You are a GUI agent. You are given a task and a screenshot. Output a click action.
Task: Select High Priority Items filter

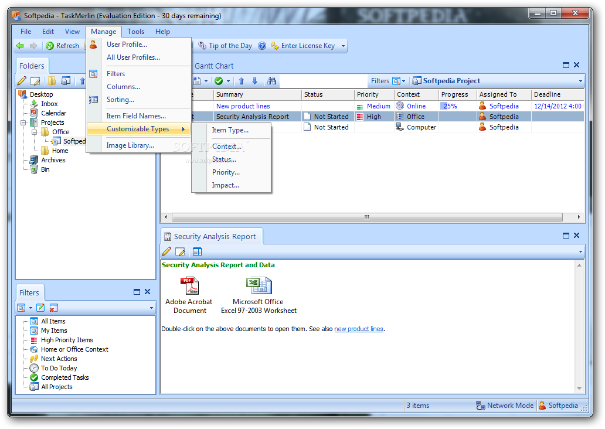[x=67, y=341]
